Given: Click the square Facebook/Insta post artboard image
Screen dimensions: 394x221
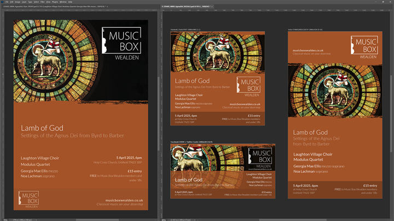Looking at the screenshot, I should pos(218,52).
